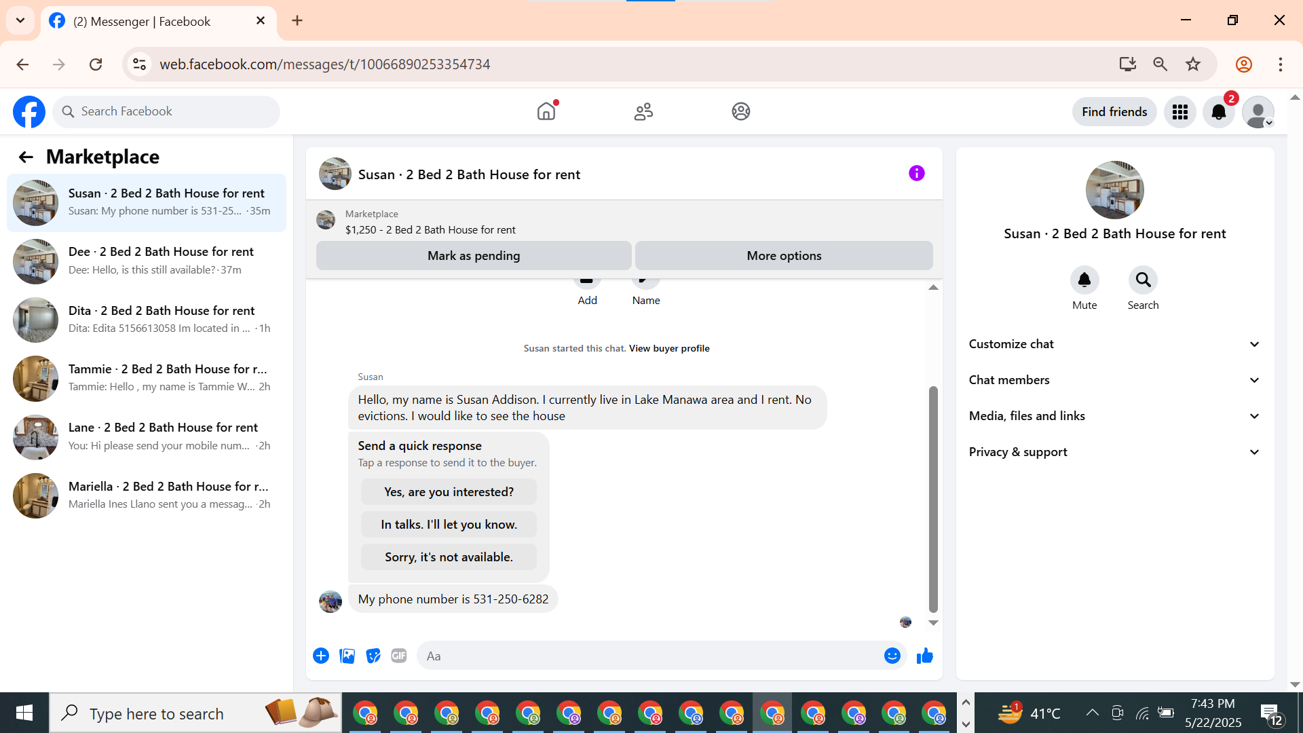The height and width of the screenshot is (733, 1303).
Task: Send quick response 'Yes, are you interested?'
Action: tap(449, 492)
